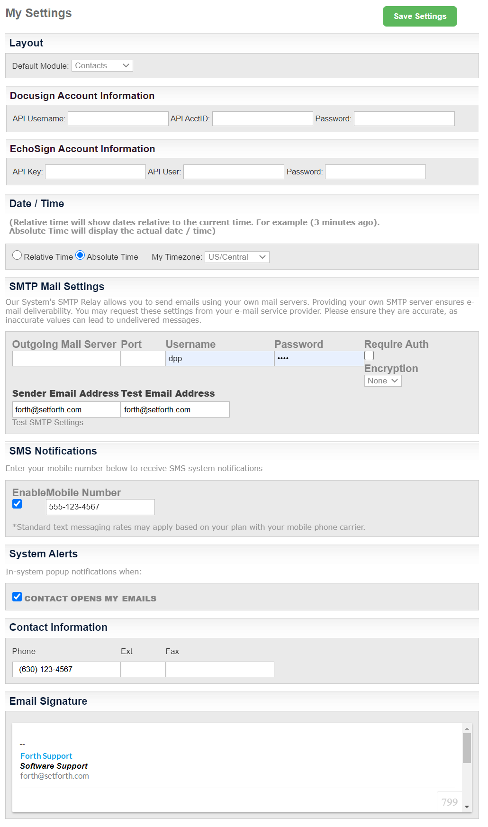The image size is (488, 827).
Task: Disable the SMS Notifications Enable checkbox
Action: (x=17, y=504)
